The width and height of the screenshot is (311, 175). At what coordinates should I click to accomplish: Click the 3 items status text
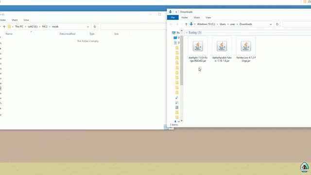[x=174, y=124]
